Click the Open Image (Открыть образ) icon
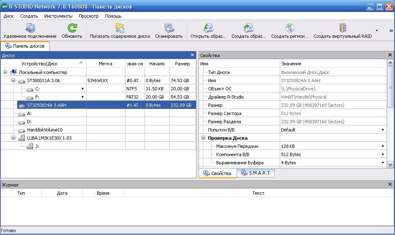 click(208, 28)
